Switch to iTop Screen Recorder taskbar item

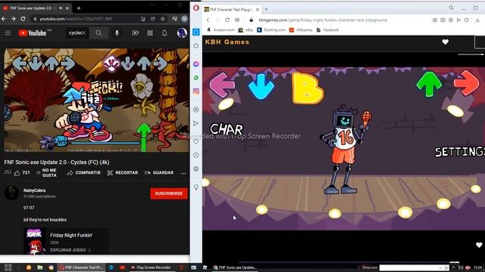(x=151, y=267)
